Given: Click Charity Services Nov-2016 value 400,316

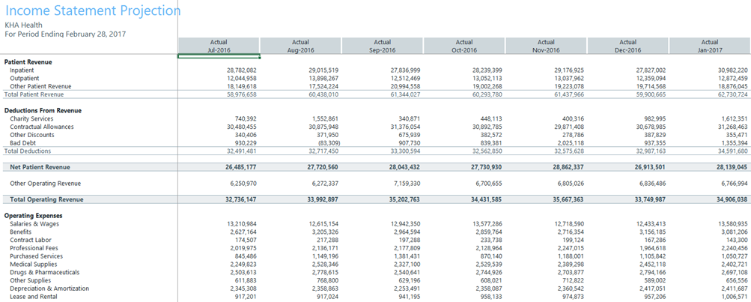Looking at the screenshot, I should (572, 118).
